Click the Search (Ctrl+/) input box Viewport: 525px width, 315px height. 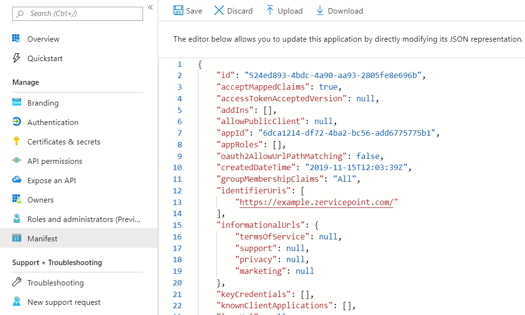point(78,14)
